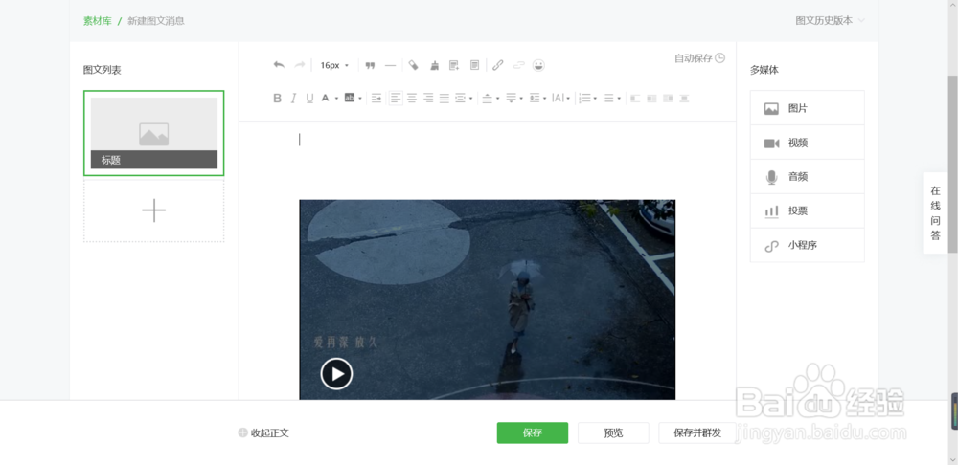Viewport: 958px width, 465px height.
Task: Insert 视频 from multimedia panel
Action: (807, 143)
